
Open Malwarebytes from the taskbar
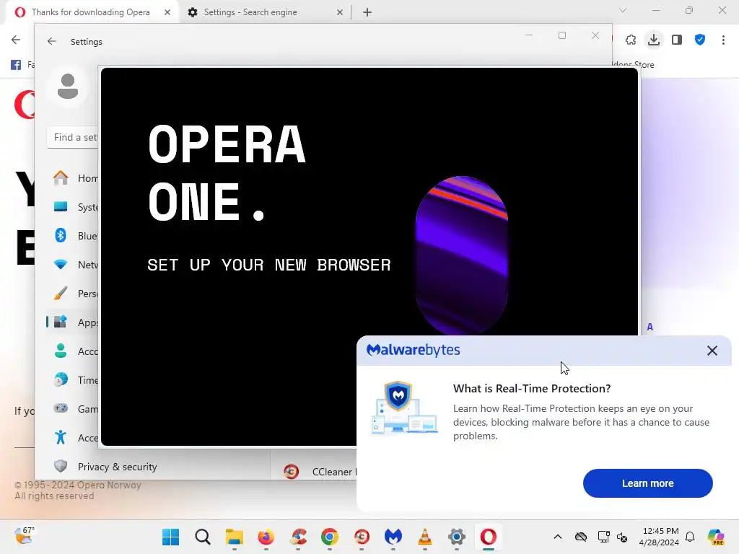[393, 537]
